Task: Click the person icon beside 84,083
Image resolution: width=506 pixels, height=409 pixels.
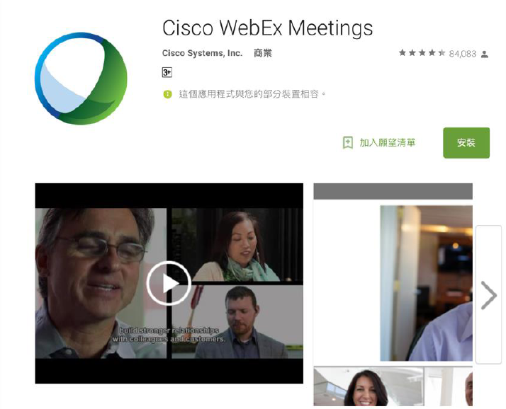Action: 484,54
